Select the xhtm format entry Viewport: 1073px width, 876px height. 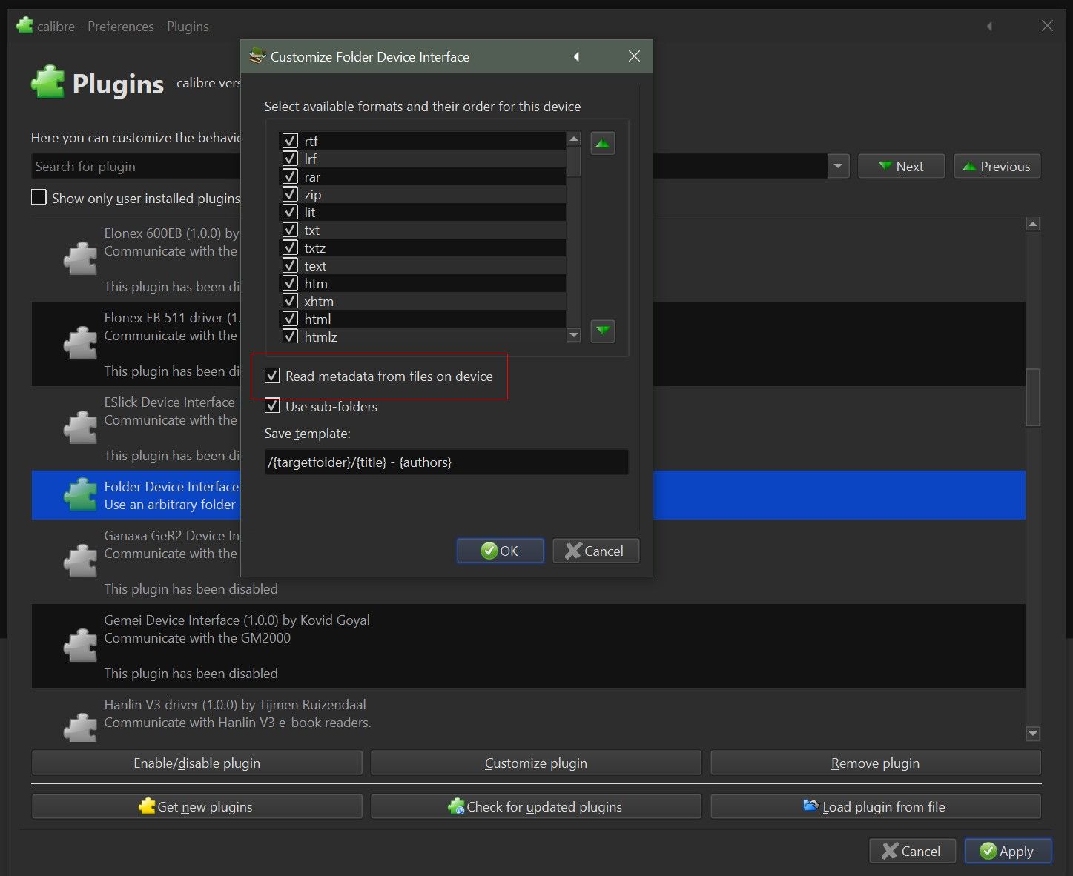point(423,301)
